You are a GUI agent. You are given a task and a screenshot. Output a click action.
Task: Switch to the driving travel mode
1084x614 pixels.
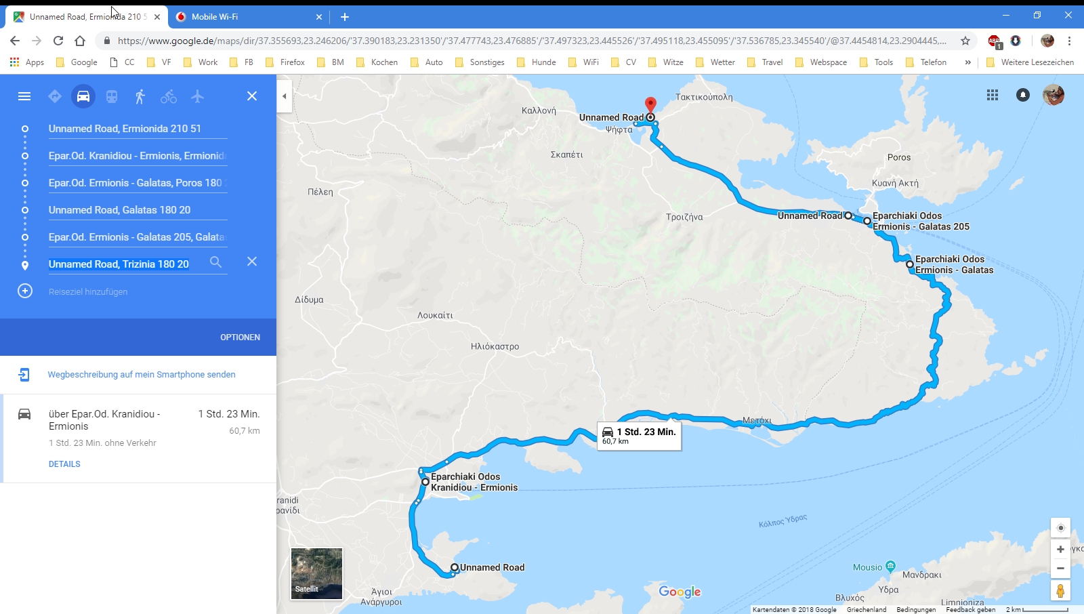83,96
